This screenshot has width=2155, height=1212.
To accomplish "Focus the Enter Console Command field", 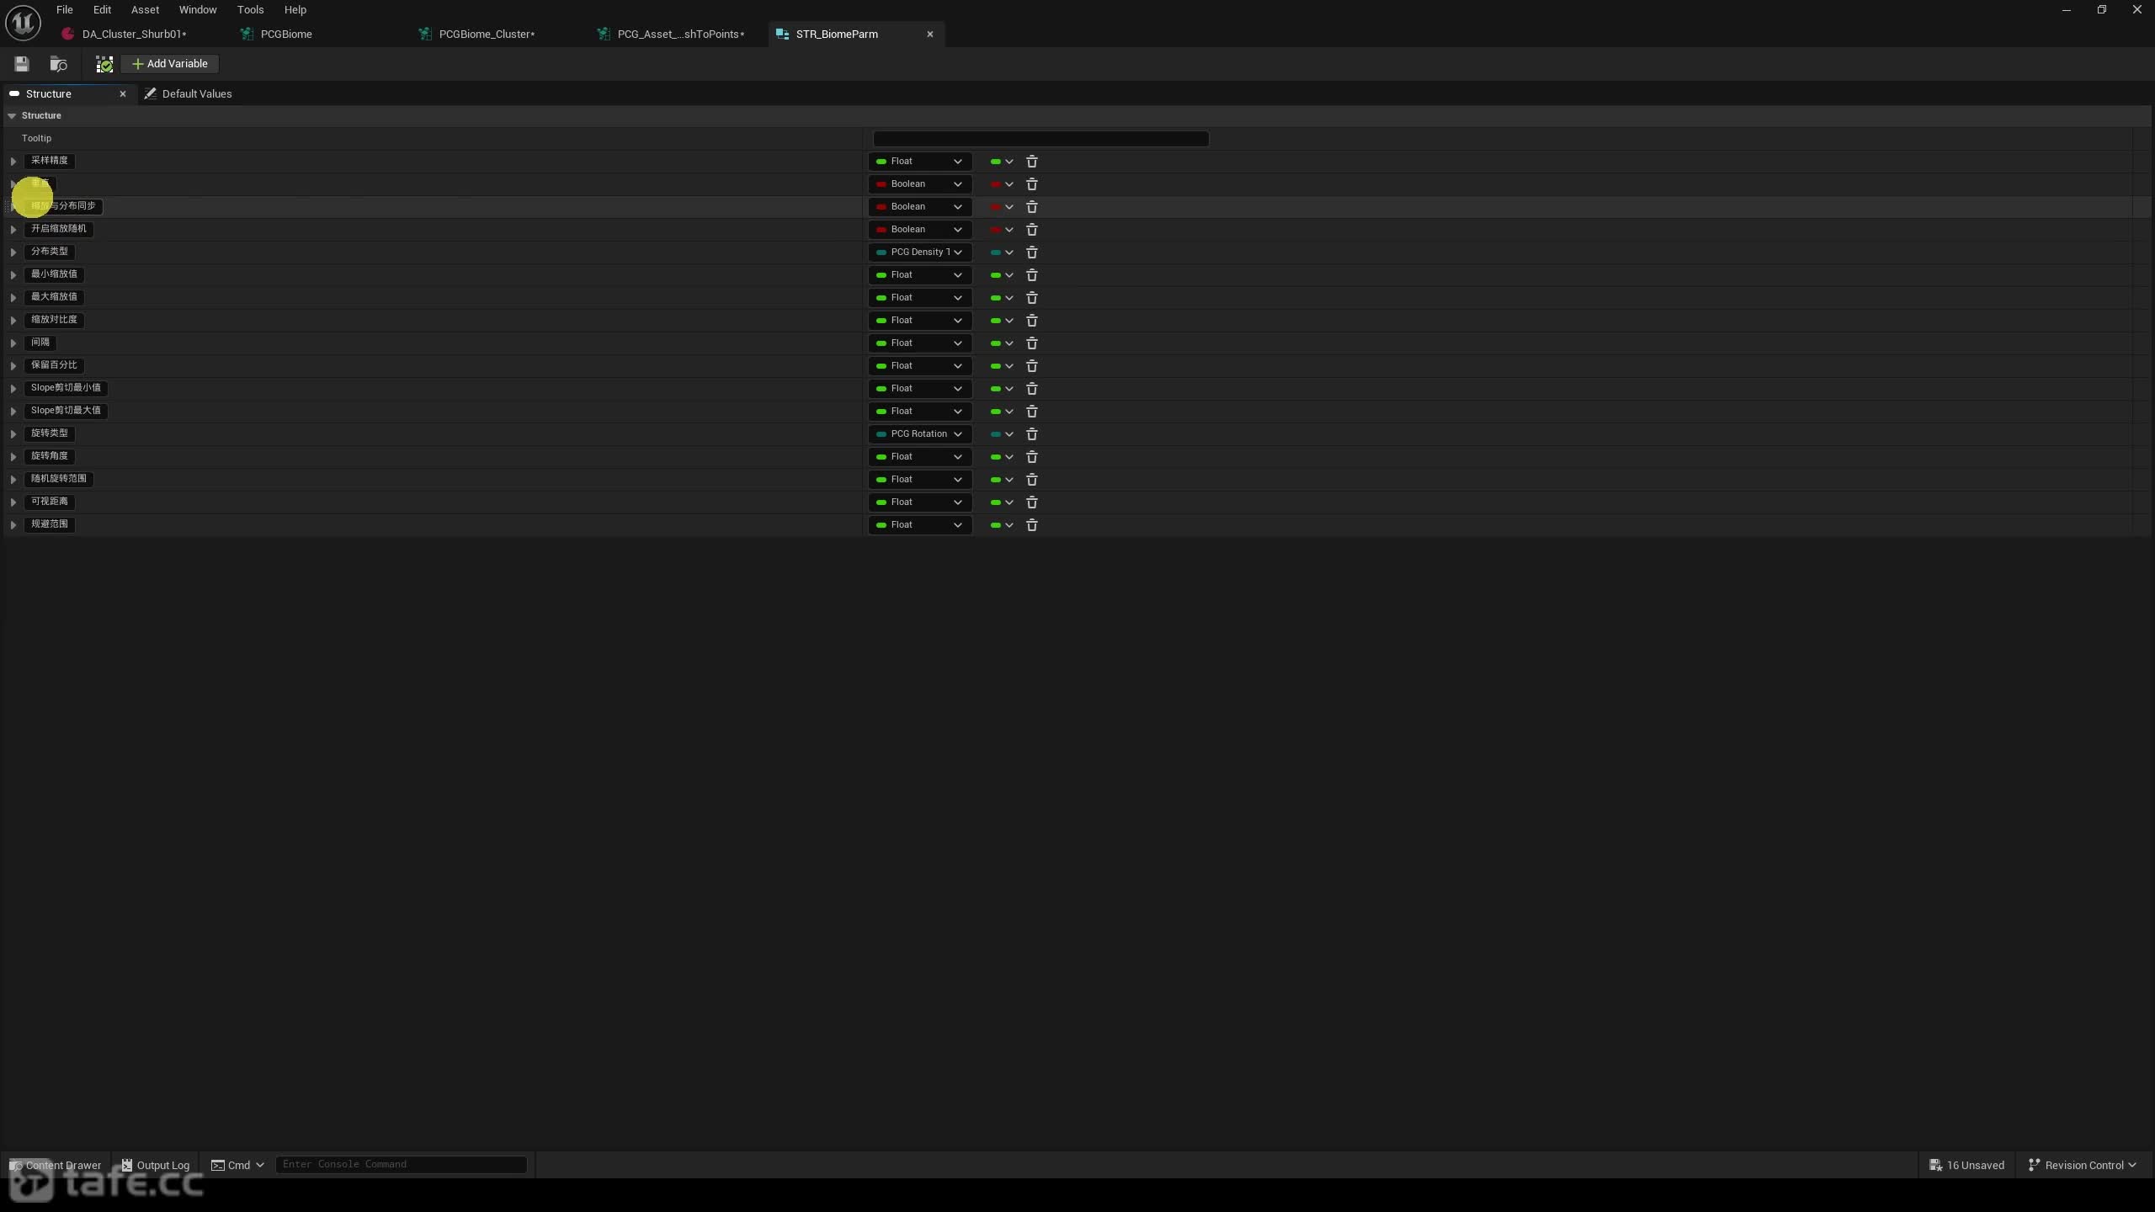I will [402, 1164].
